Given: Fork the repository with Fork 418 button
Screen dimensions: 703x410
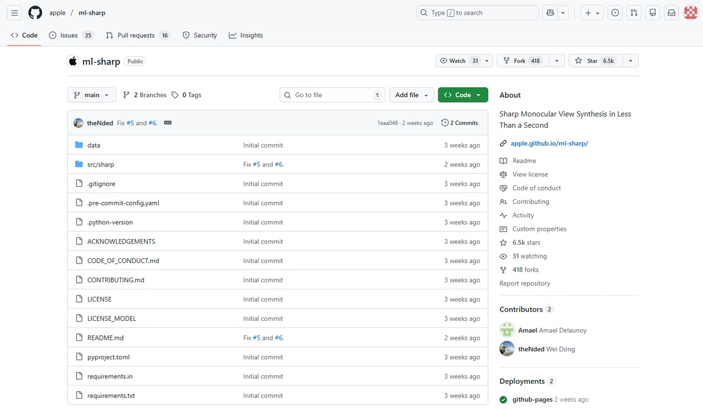Looking at the screenshot, I should (x=523, y=61).
